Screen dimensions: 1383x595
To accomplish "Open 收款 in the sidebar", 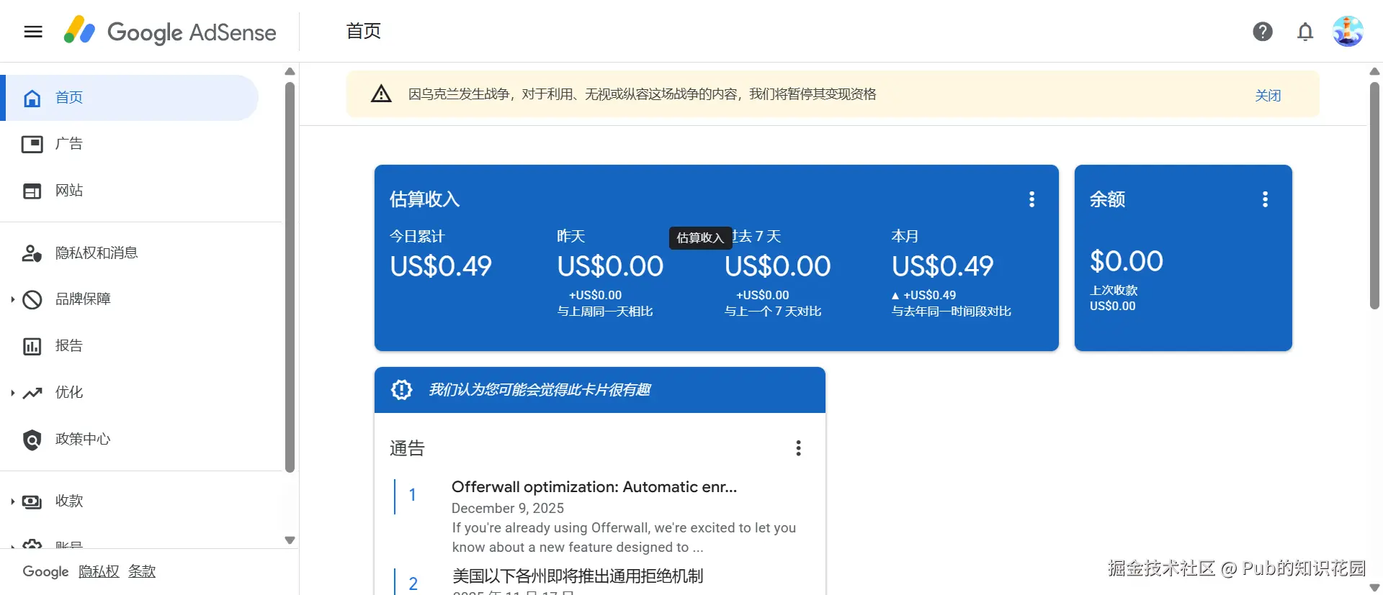I will pos(69,501).
